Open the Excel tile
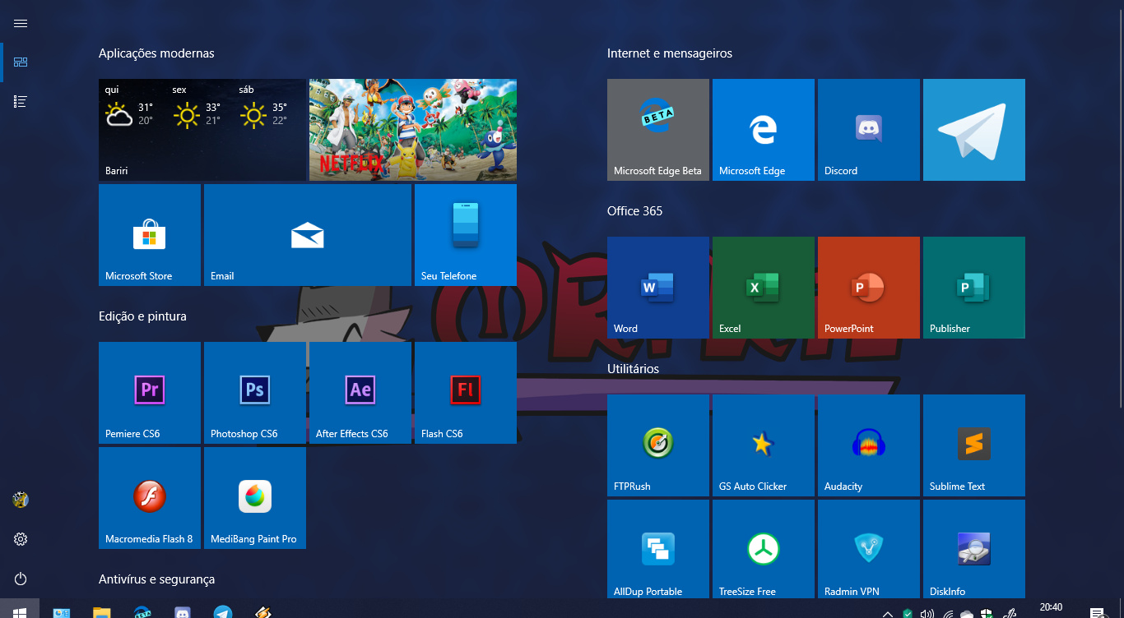 point(764,288)
